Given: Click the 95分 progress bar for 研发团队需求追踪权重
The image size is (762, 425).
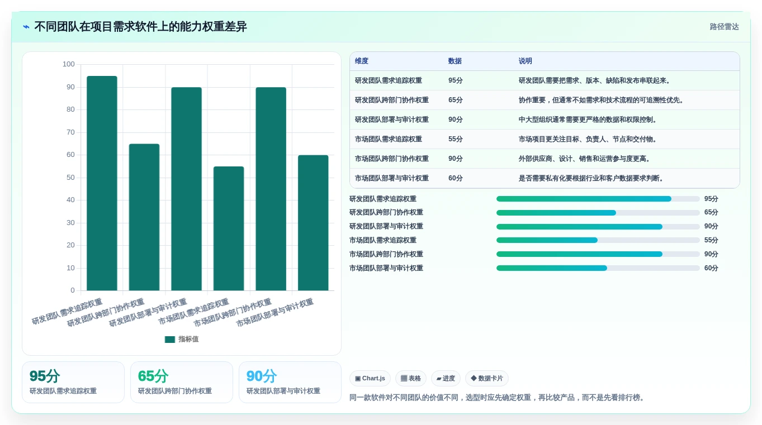Looking at the screenshot, I should click(x=598, y=199).
